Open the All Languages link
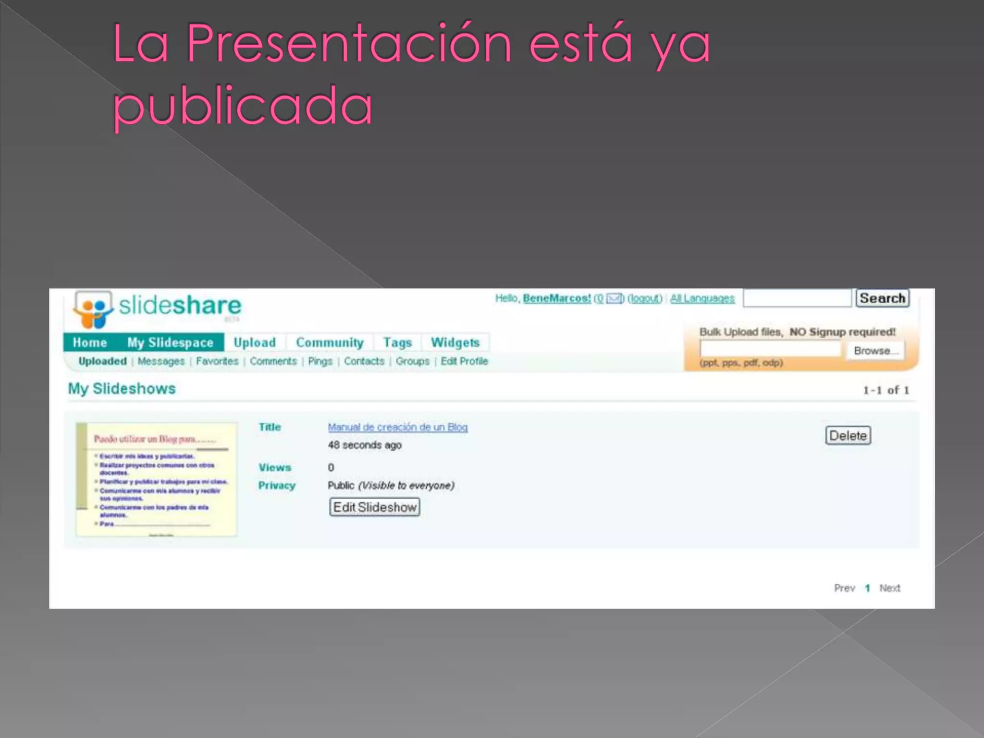 (702, 299)
